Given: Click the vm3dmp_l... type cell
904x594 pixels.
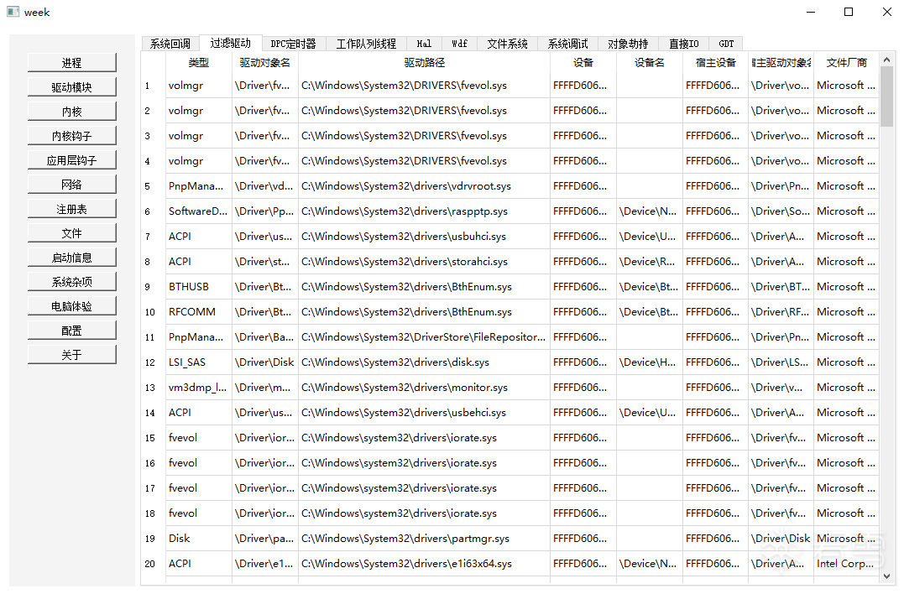Looking at the screenshot, I should (x=198, y=387).
